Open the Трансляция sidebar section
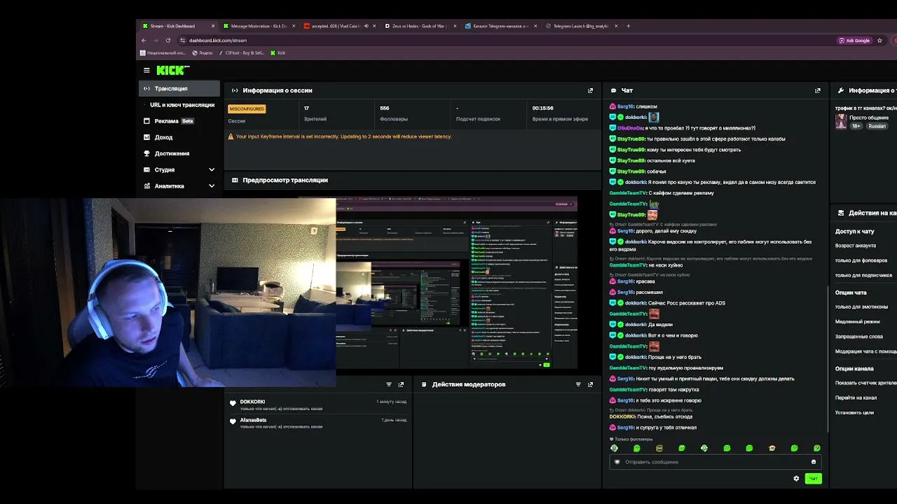897x504 pixels. click(179, 89)
